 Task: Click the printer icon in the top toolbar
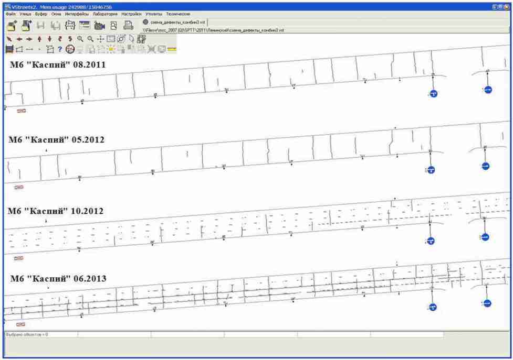pyautogui.click(x=128, y=25)
